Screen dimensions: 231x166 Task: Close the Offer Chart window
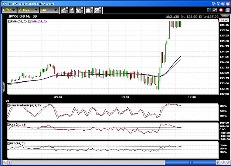(228, 4)
